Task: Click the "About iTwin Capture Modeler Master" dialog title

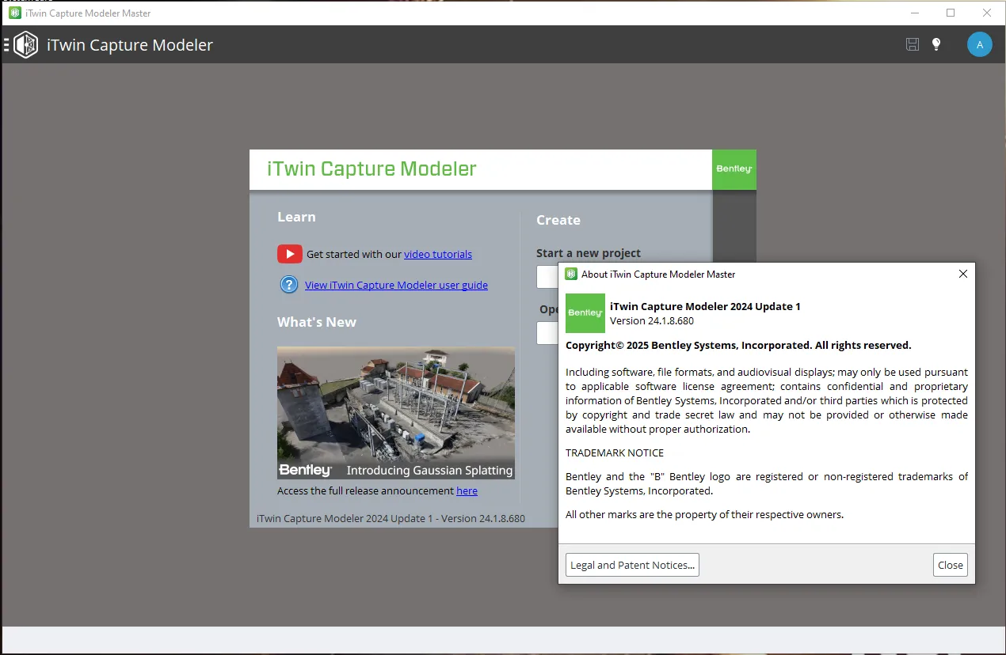Action: tap(658, 274)
